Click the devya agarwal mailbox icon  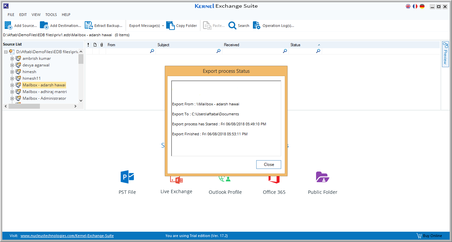(x=18, y=65)
